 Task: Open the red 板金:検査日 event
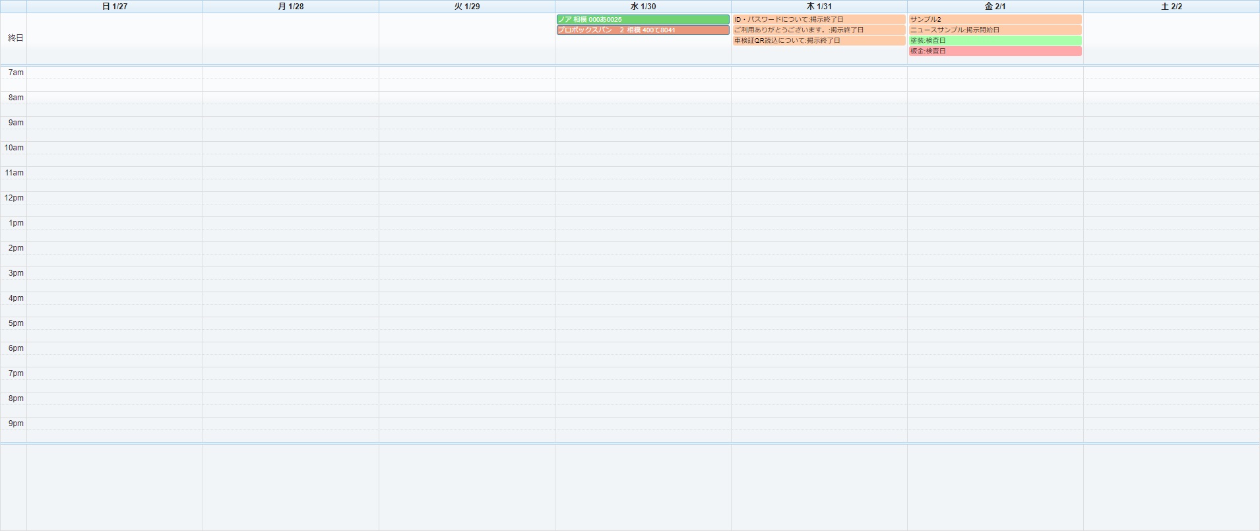tap(995, 51)
